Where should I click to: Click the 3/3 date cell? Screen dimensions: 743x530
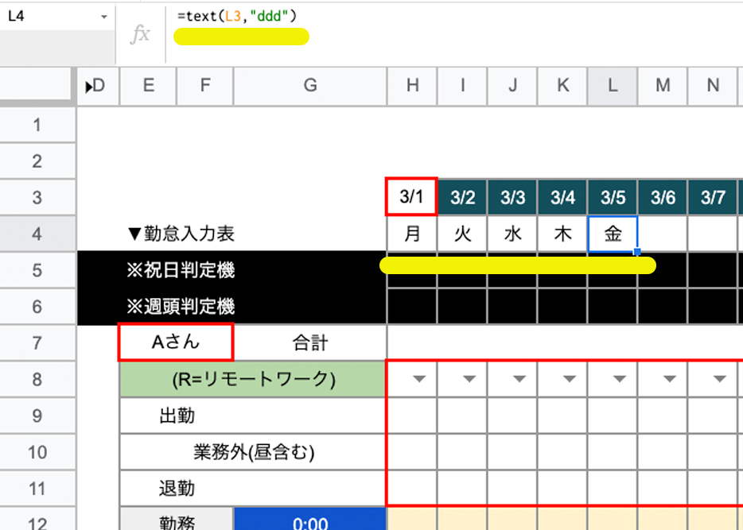(x=513, y=197)
